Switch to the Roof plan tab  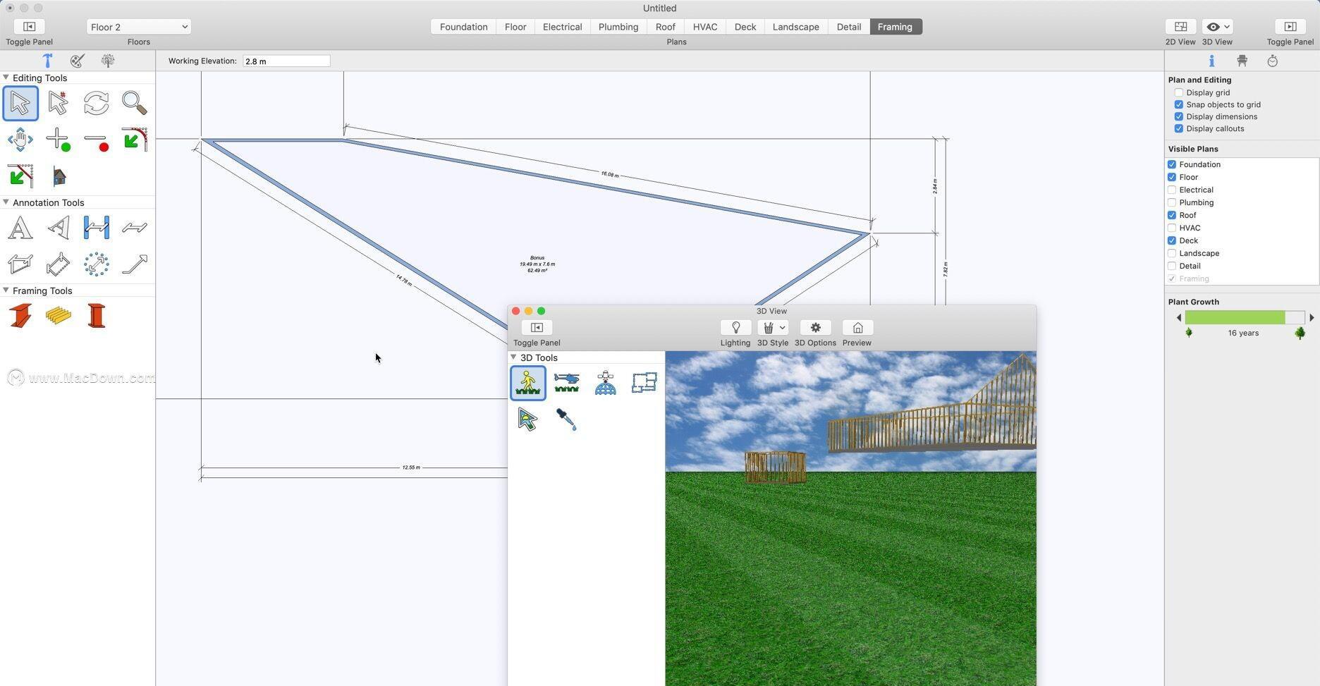coord(665,27)
